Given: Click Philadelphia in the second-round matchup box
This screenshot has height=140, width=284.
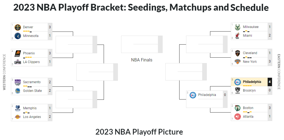Looking at the screenshot, I should (x=207, y=95).
